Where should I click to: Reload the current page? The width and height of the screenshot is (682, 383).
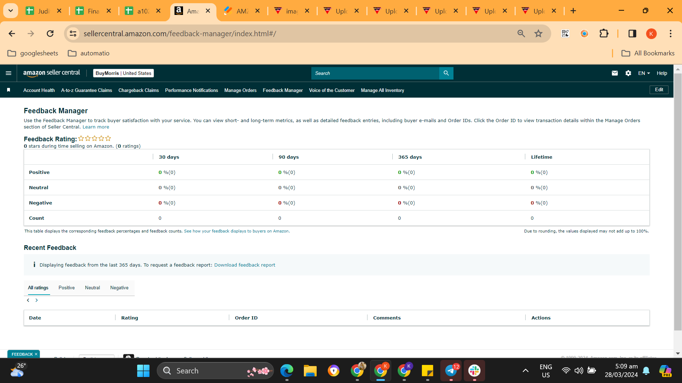click(50, 33)
